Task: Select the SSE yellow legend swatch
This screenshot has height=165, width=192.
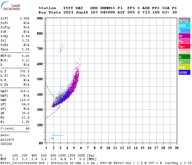Action: click(x=184, y=67)
